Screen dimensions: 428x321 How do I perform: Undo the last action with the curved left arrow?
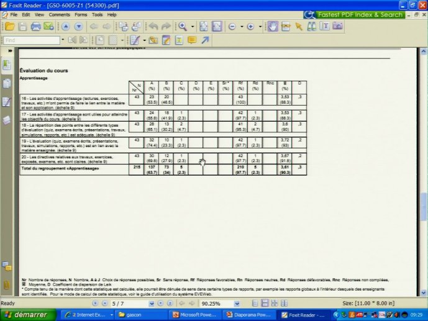coord(153,27)
